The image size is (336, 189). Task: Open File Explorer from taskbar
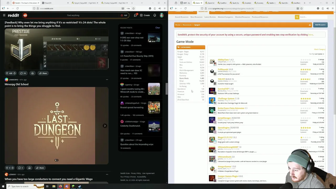click(54, 186)
